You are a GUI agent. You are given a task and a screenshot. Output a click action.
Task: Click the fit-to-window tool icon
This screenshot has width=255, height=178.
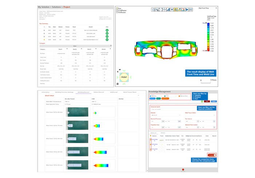tap(161, 10)
